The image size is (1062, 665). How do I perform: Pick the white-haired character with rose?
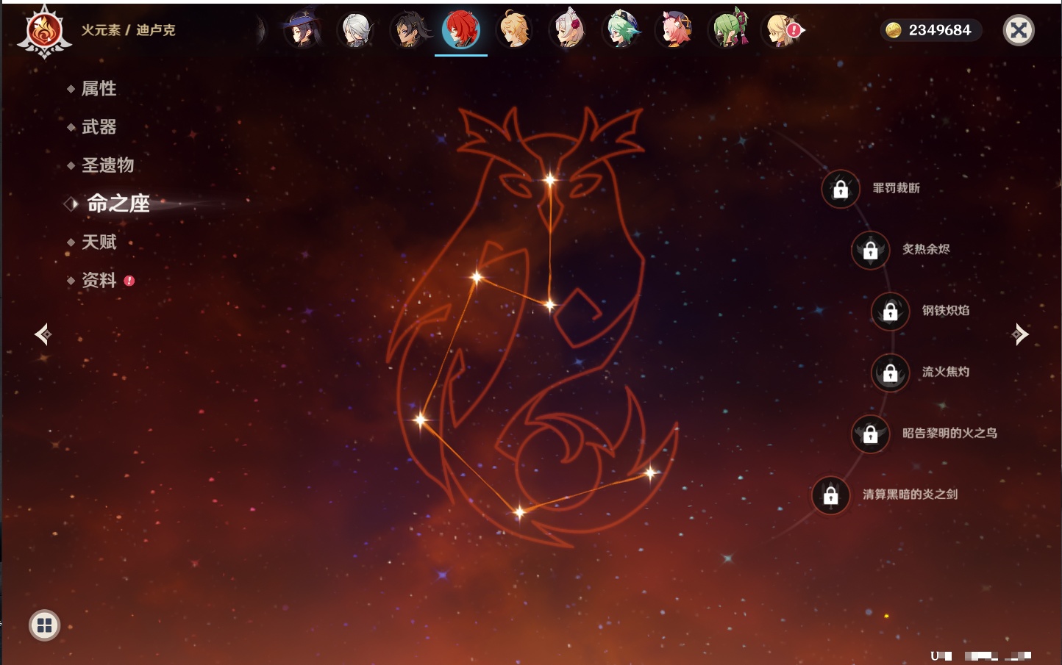click(x=568, y=31)
